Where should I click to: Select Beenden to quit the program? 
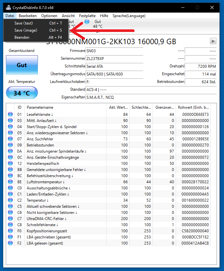[x=36, y=37]
